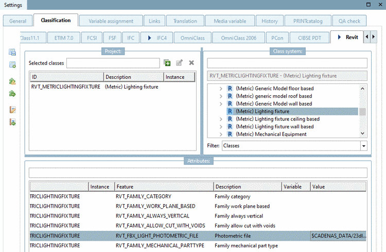Expand Lighting fixture ceiling based node
Screen dimensions: 386x252
[x=221, y=119]
